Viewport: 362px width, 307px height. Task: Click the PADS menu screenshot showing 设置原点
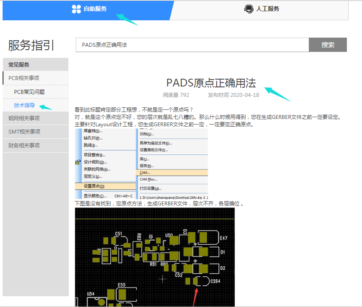pyautogui.click(x=141, y=164)
